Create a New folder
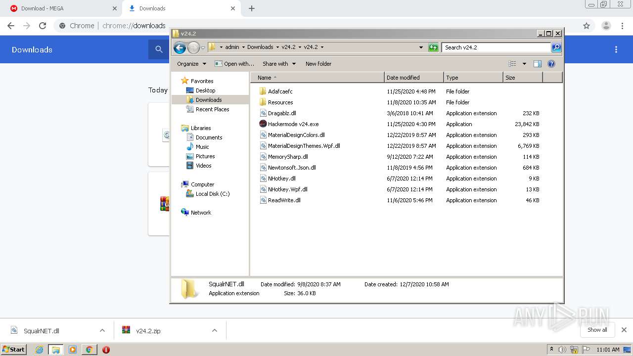The width and height of the screenshot is (633, 356). click(x=318, y=64)
